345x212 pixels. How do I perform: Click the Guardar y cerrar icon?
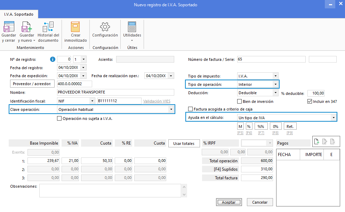(x=9, y=27)
